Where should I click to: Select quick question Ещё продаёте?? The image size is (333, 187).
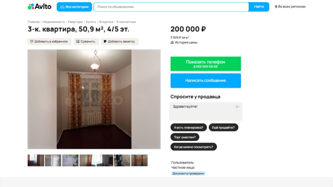point(223,128)
